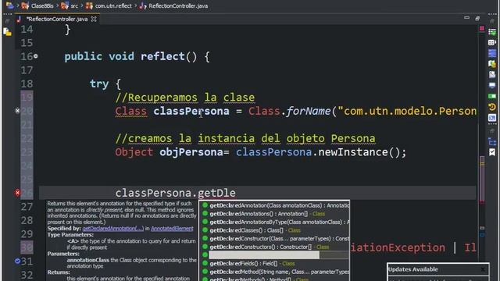Viewport: 500px width, 281px height.
Task: Click the forName method call
Action: click(x=308, y=111)
